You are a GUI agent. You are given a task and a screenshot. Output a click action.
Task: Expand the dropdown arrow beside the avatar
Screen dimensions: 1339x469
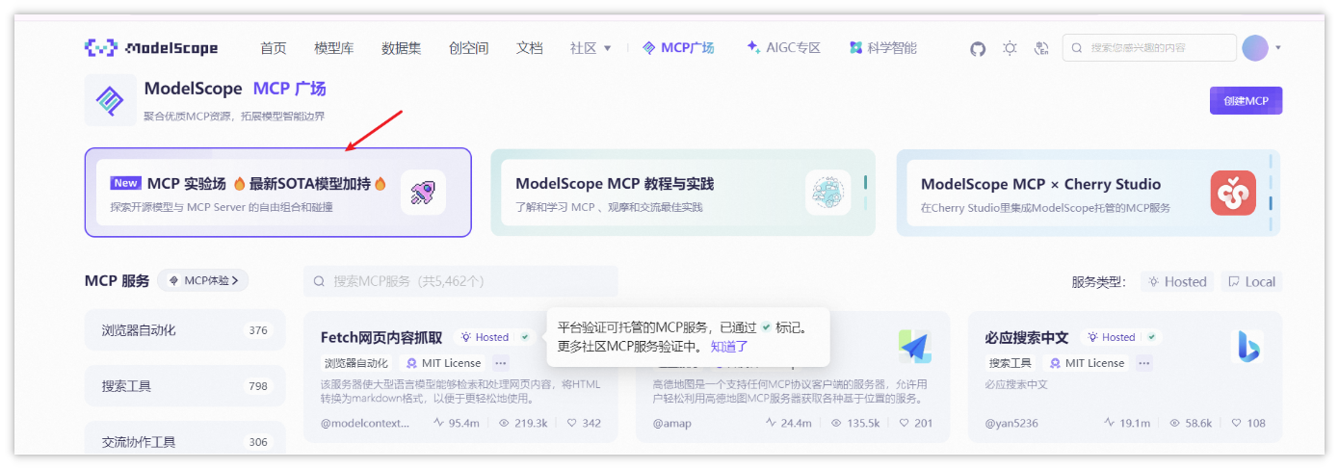1278,48
